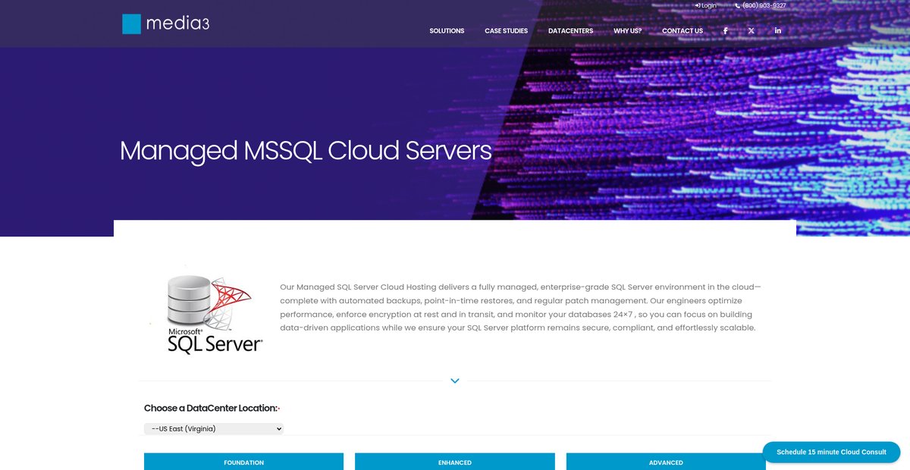
Task: Click the (800) 903-9327 phone number
Action: (760, 5)
